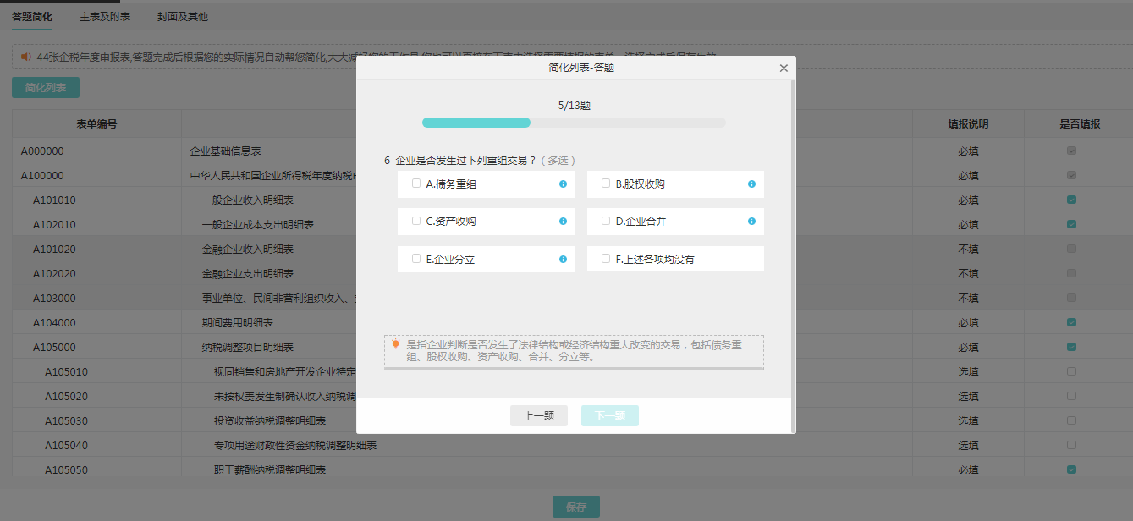Toggle 是否填报 checkbox for row A105040

click(1072, 445)
